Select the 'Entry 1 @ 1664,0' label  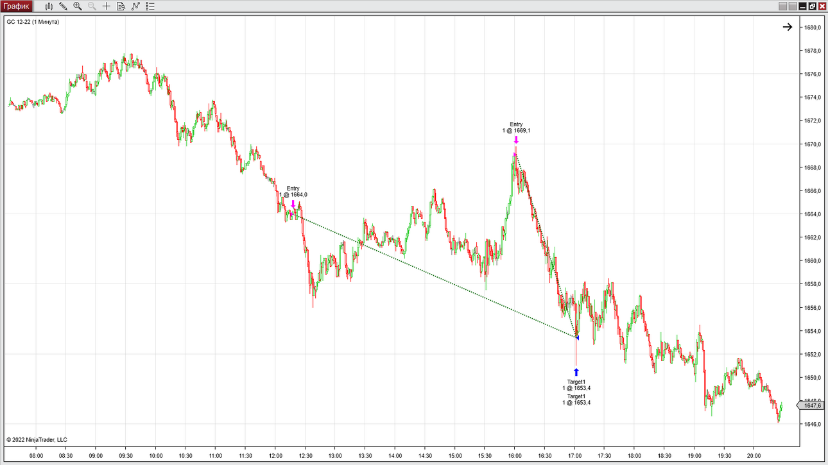(x=293, y=192)
